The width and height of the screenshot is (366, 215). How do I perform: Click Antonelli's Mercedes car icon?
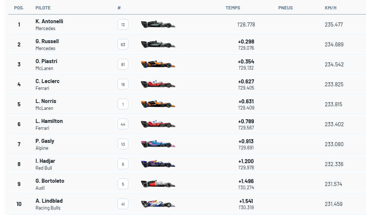(x=158, y=25)
